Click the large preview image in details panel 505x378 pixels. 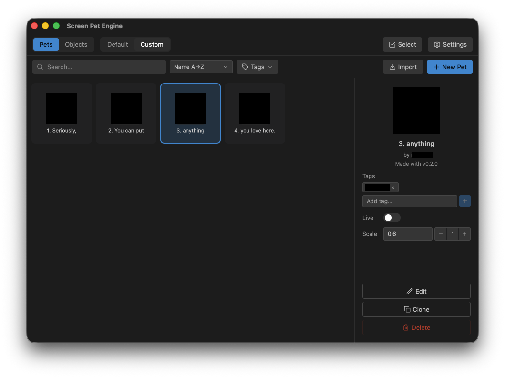(x=416, y=111)
